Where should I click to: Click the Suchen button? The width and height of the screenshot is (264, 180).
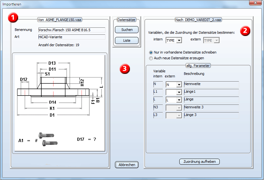click(x=127, y=30)
